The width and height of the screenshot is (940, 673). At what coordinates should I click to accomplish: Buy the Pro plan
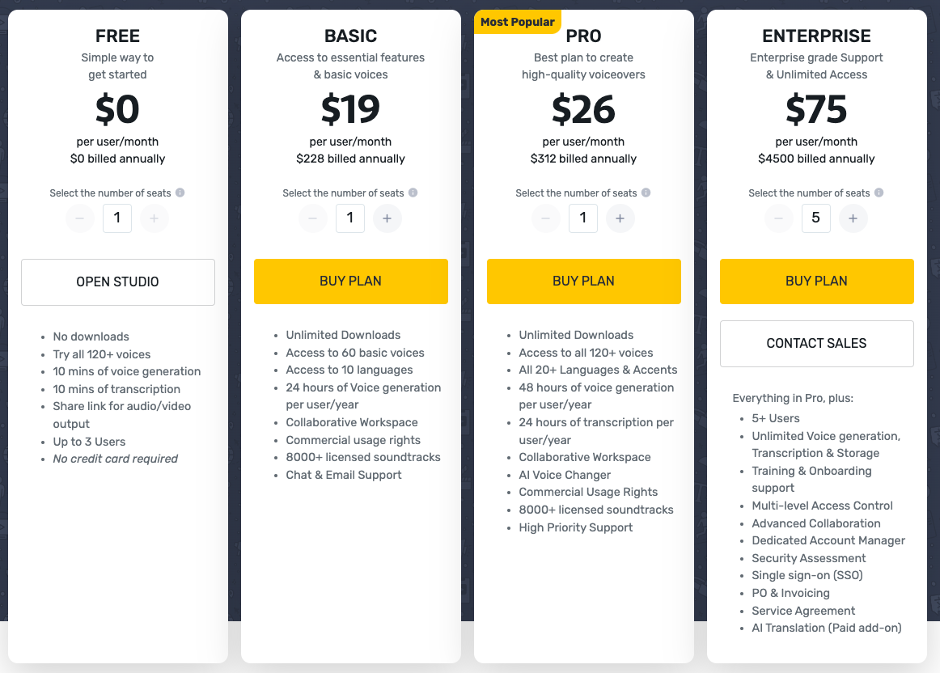(x=584, y=281)
